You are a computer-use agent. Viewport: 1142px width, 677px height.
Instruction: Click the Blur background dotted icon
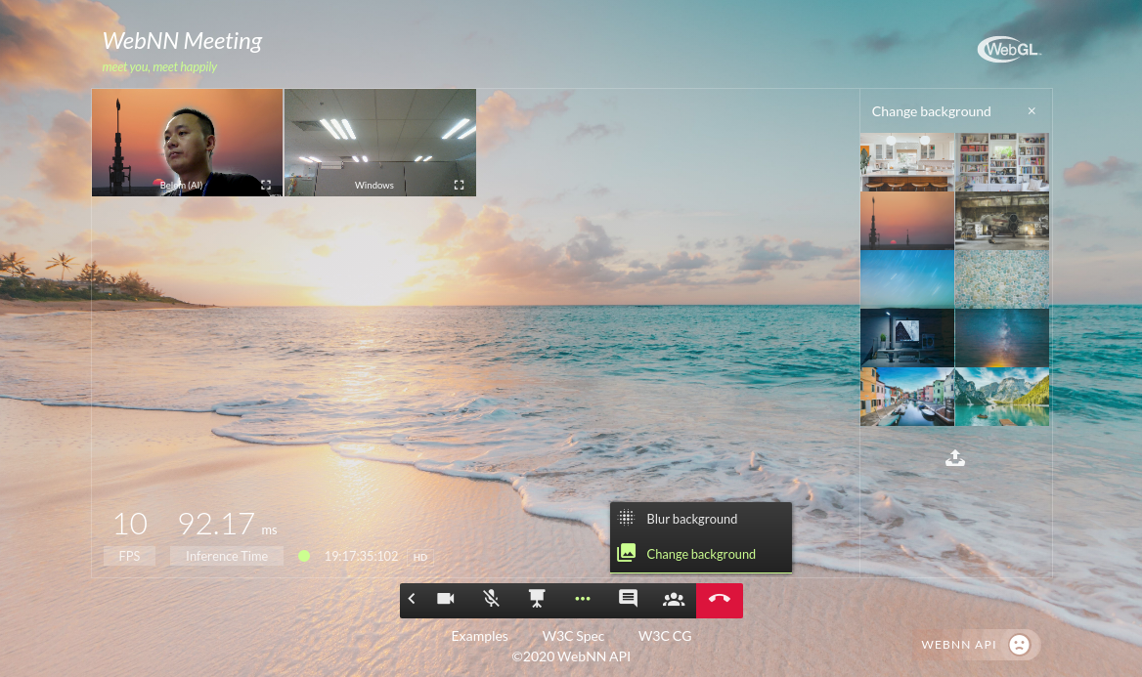click(627, 519)
